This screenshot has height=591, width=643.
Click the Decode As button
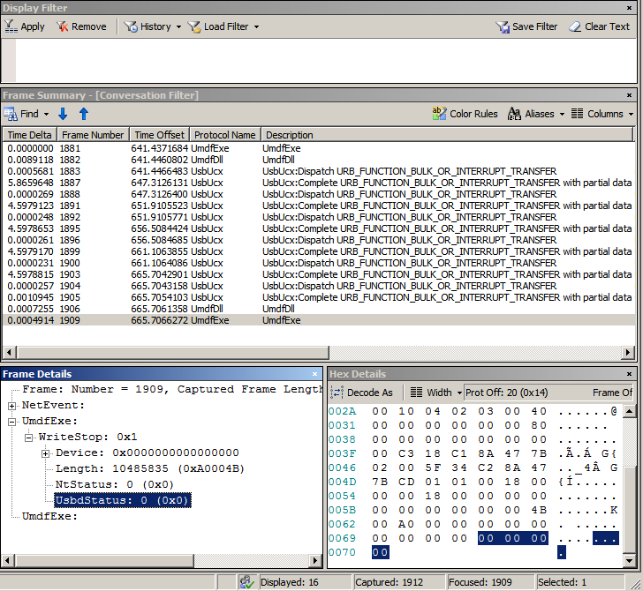pos(362,393)
